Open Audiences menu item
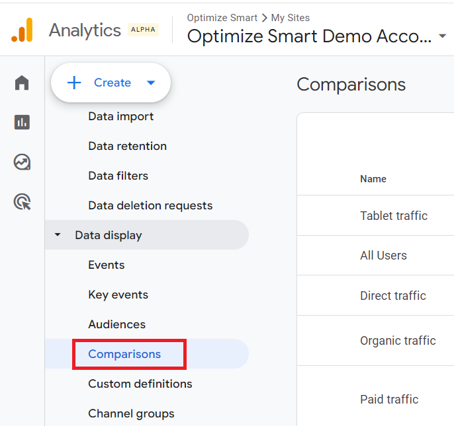Image resolution: width=454 pixels, height=426 pixels. tap(116, 324)
